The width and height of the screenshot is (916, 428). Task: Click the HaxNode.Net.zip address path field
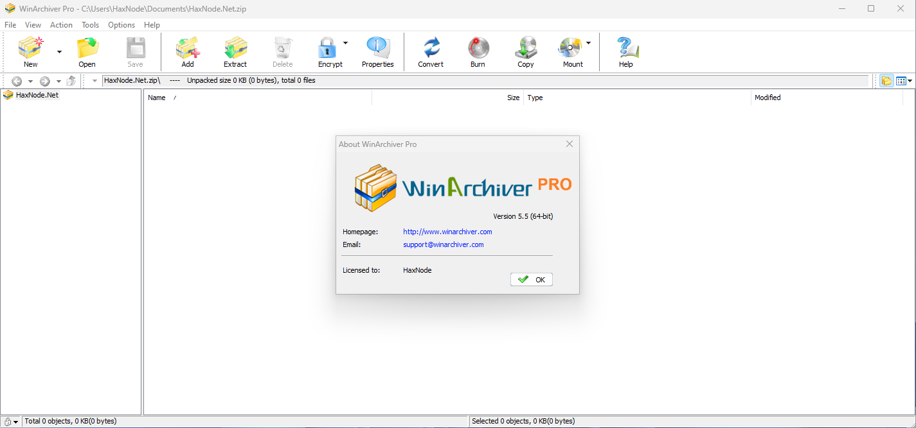coord(486,81)
